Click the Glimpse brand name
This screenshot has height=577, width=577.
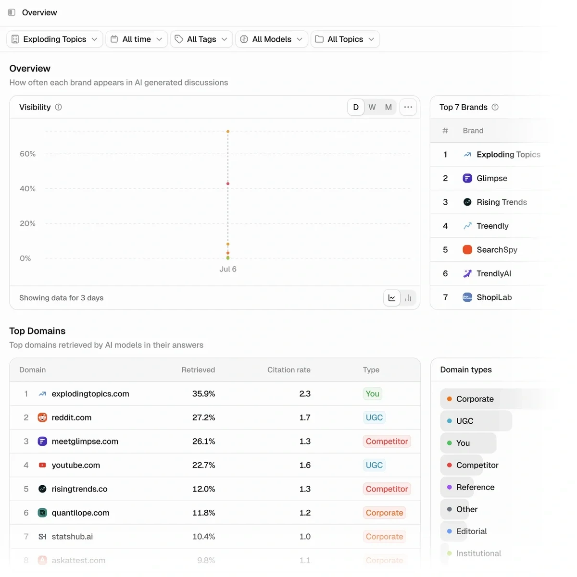(x=492, y=178)
